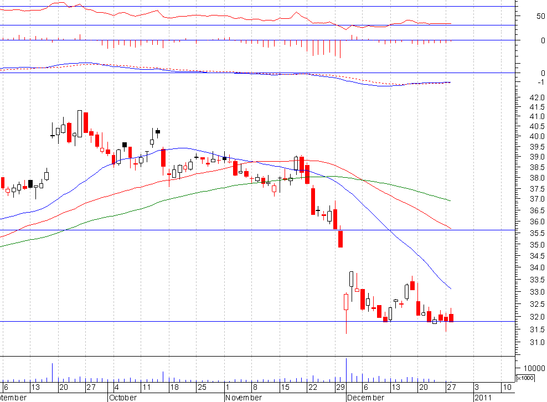The width and height of the screenshot is (547, 402).
Task: Click the 41.5 price axis label
Action: [537, 107]
